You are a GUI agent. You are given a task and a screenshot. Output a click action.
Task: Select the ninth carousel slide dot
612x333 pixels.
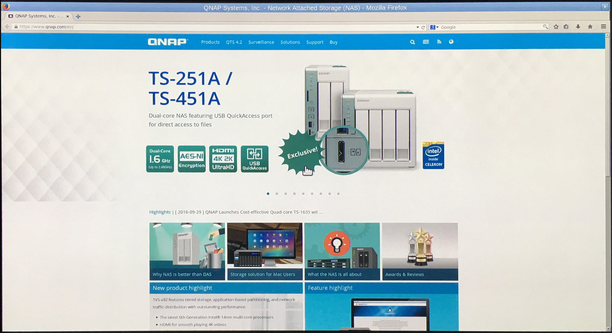tap(338, 194)
